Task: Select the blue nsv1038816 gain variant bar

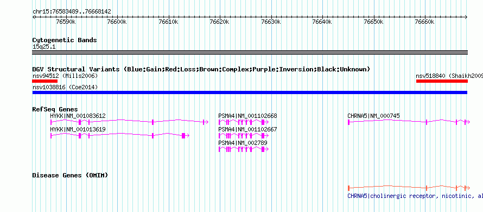Action: (x=250, y=92)
